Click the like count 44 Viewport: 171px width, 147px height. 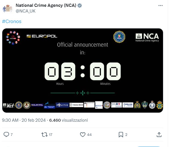pyautogui.click(x=89, y=134)
